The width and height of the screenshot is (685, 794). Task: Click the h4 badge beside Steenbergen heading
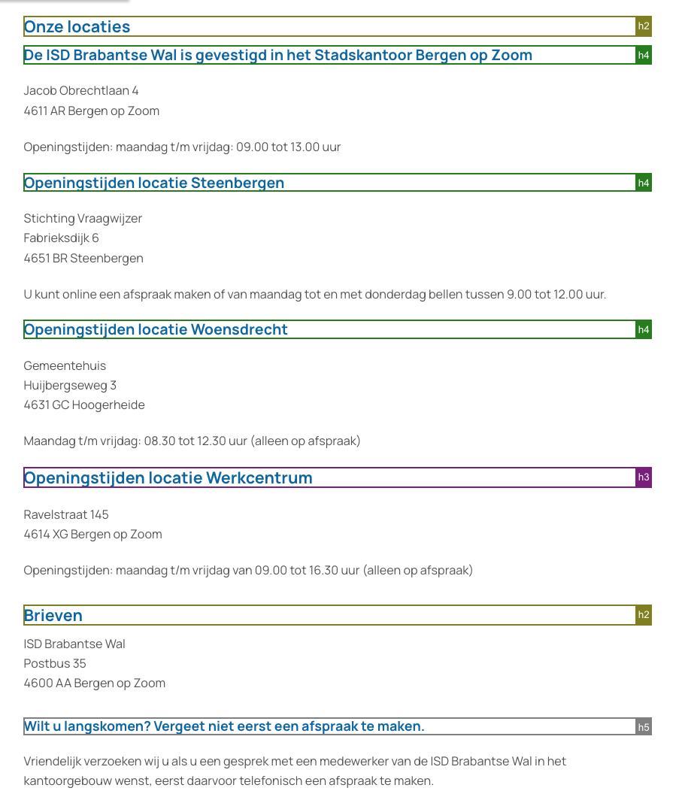click(643, 183)
